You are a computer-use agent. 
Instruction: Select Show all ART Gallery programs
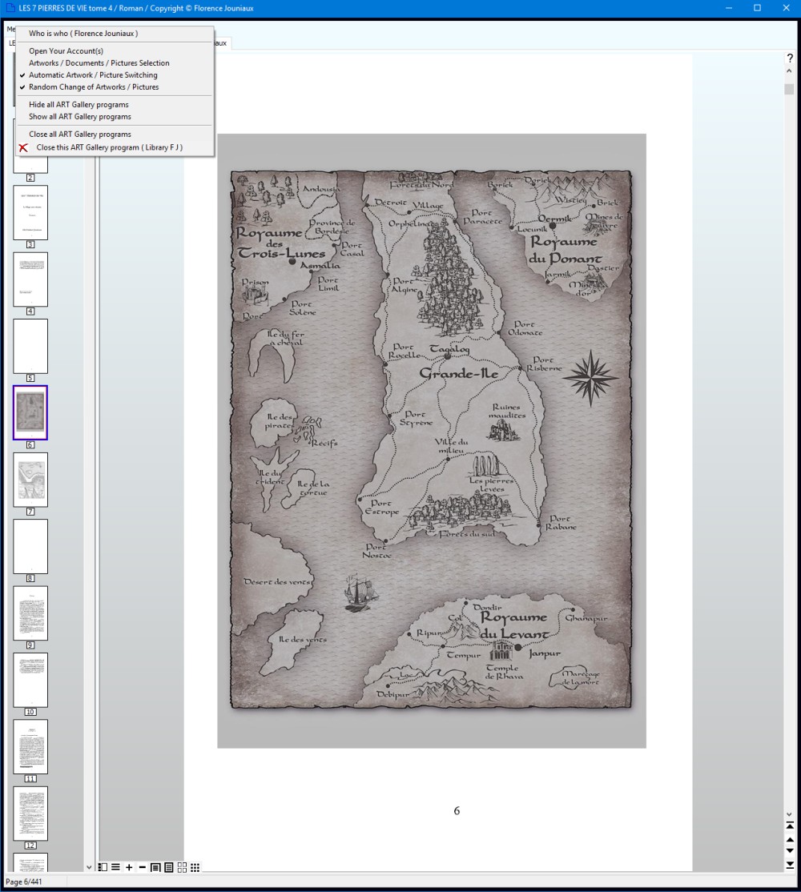click(x=79, y=117)
